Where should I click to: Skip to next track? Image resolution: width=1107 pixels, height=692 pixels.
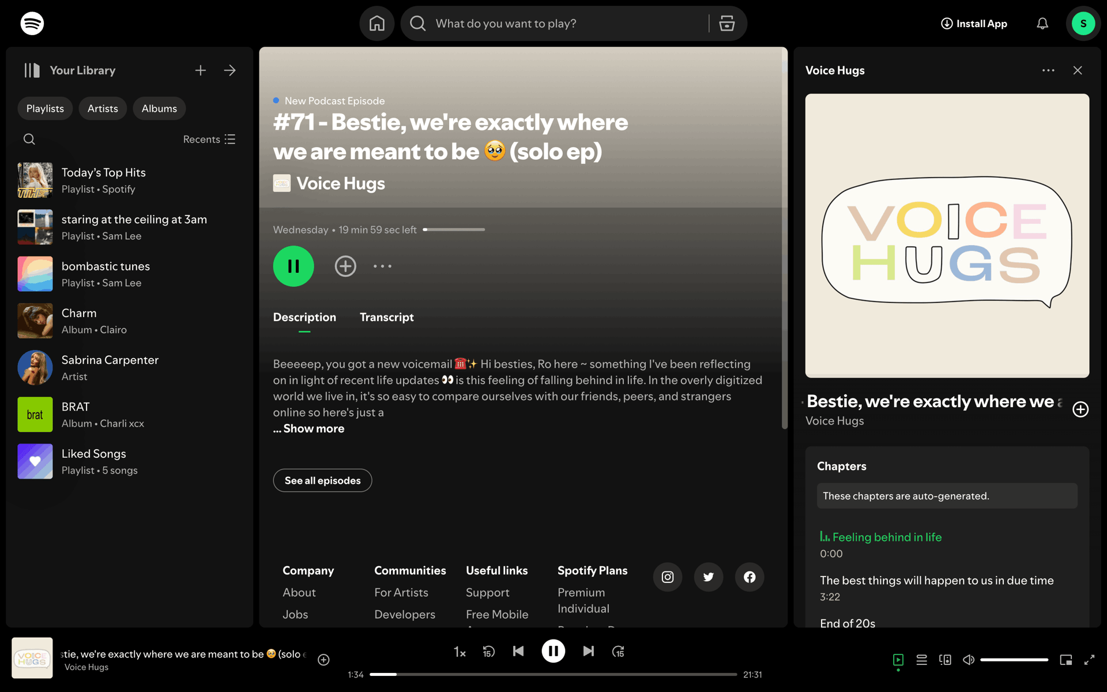(x=588, y=651)
